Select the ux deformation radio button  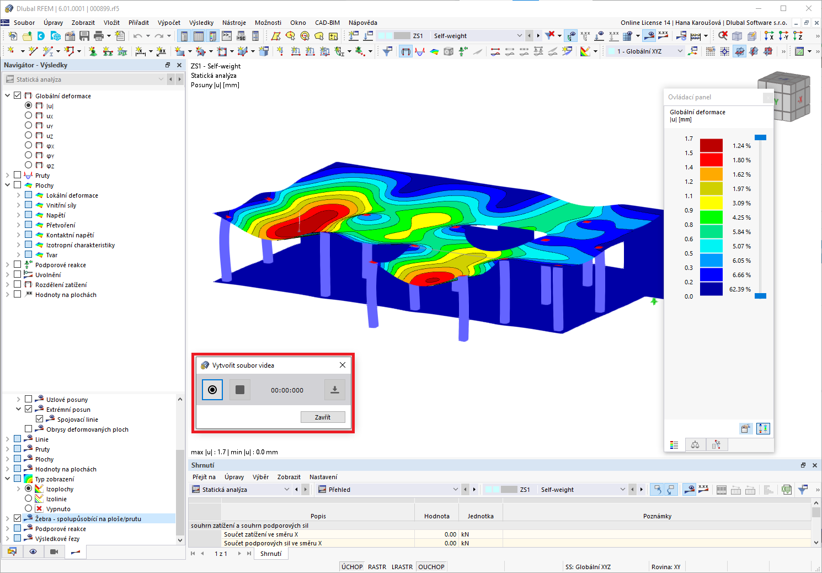[28, 115]
